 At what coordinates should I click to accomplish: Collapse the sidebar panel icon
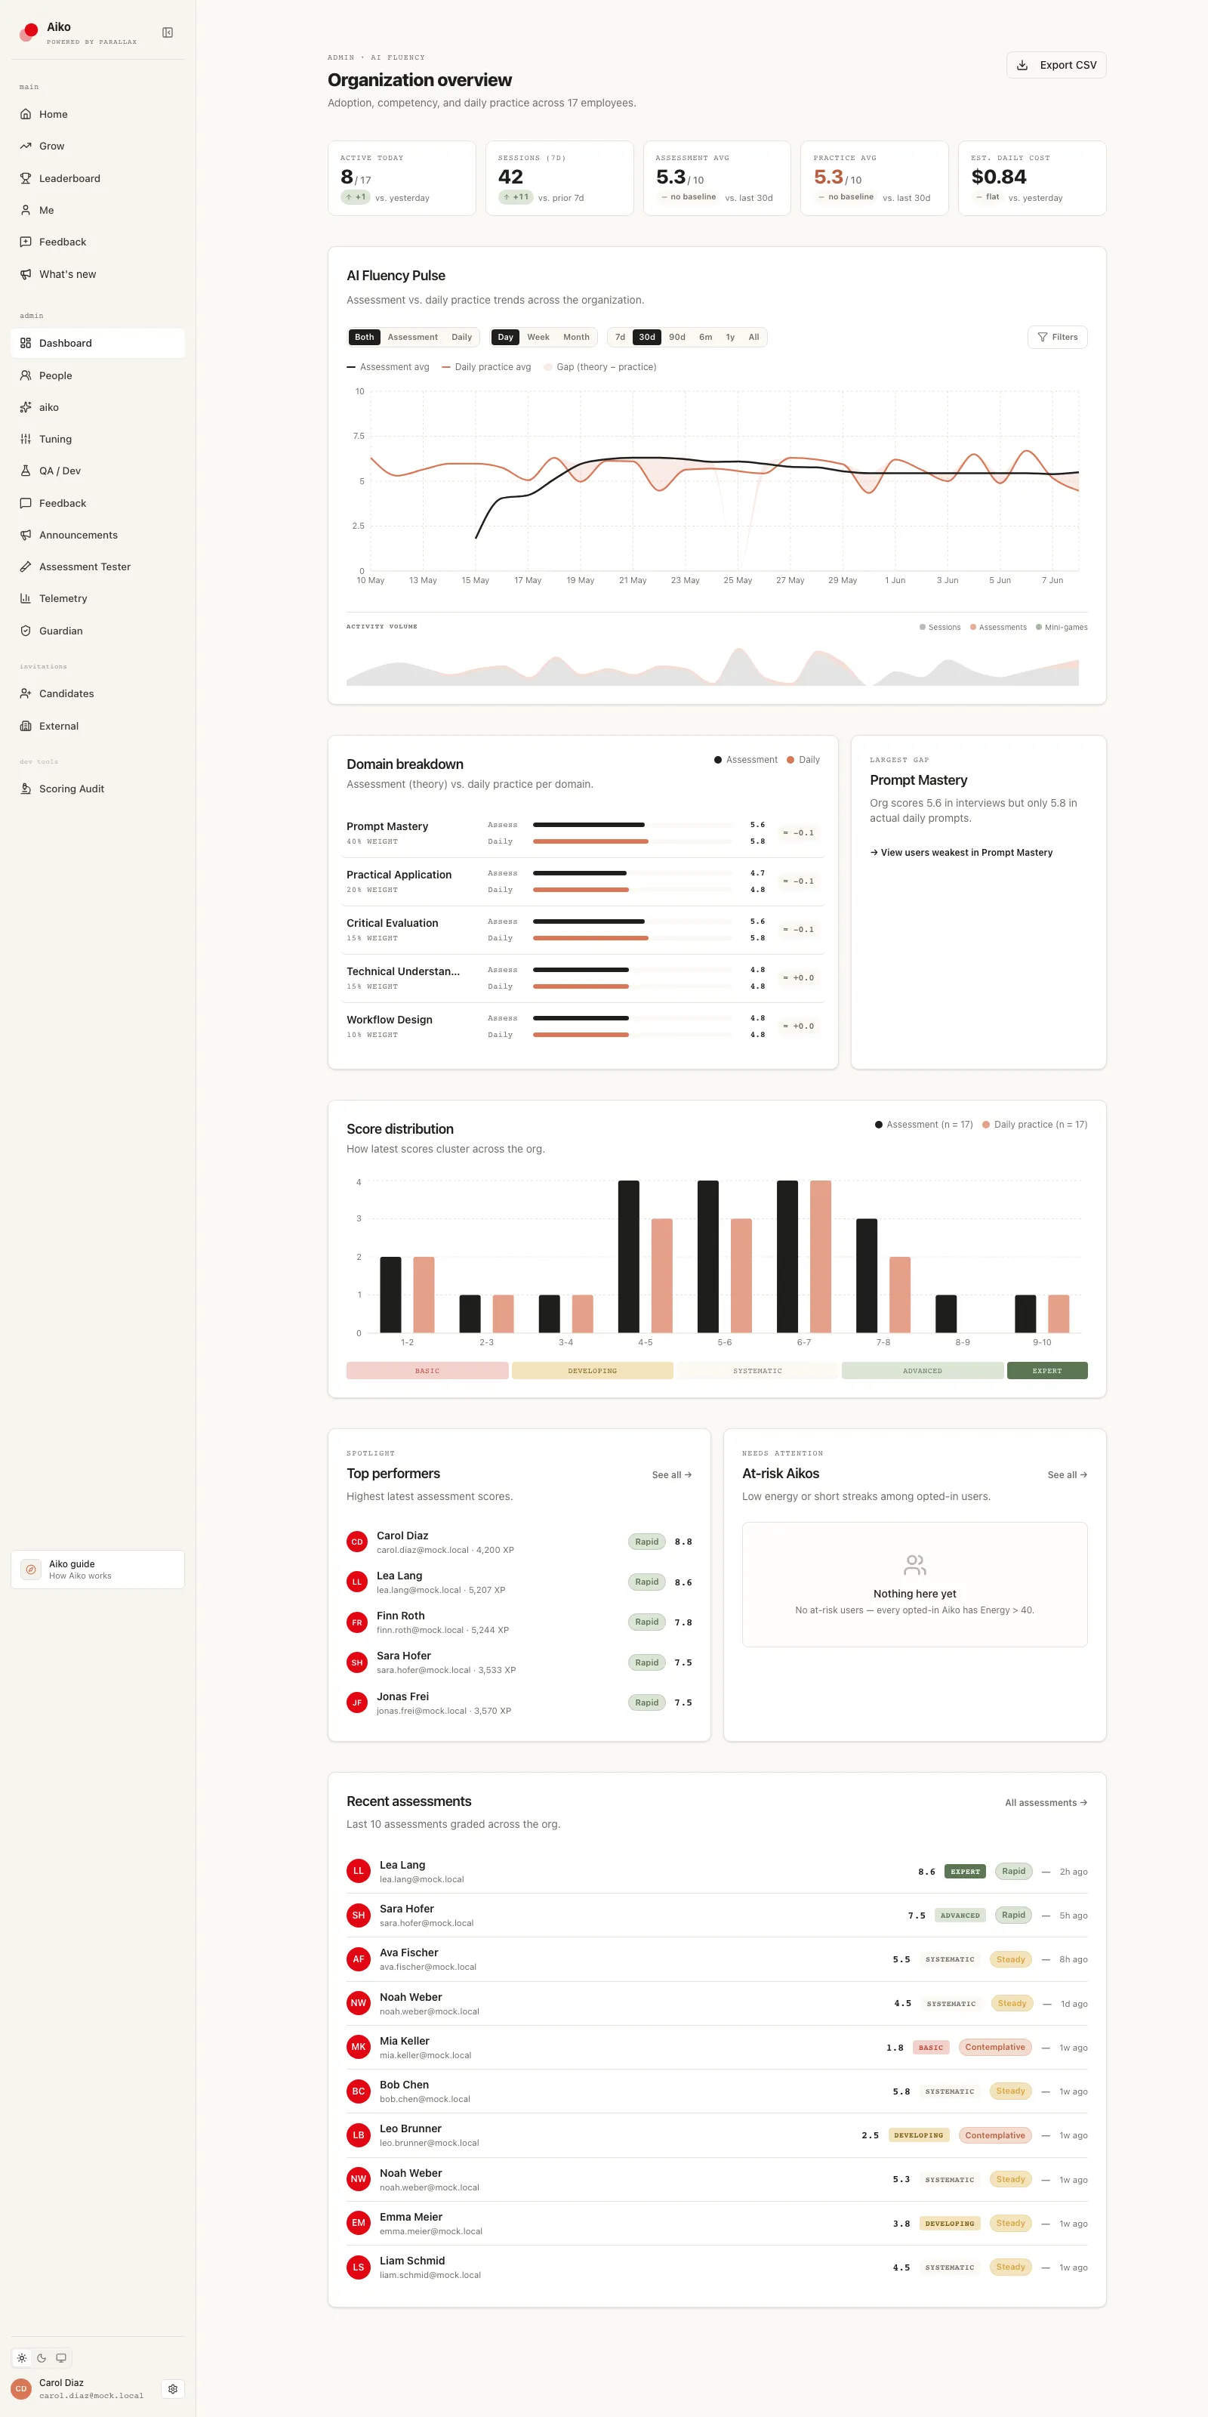[x=168, y=32]
